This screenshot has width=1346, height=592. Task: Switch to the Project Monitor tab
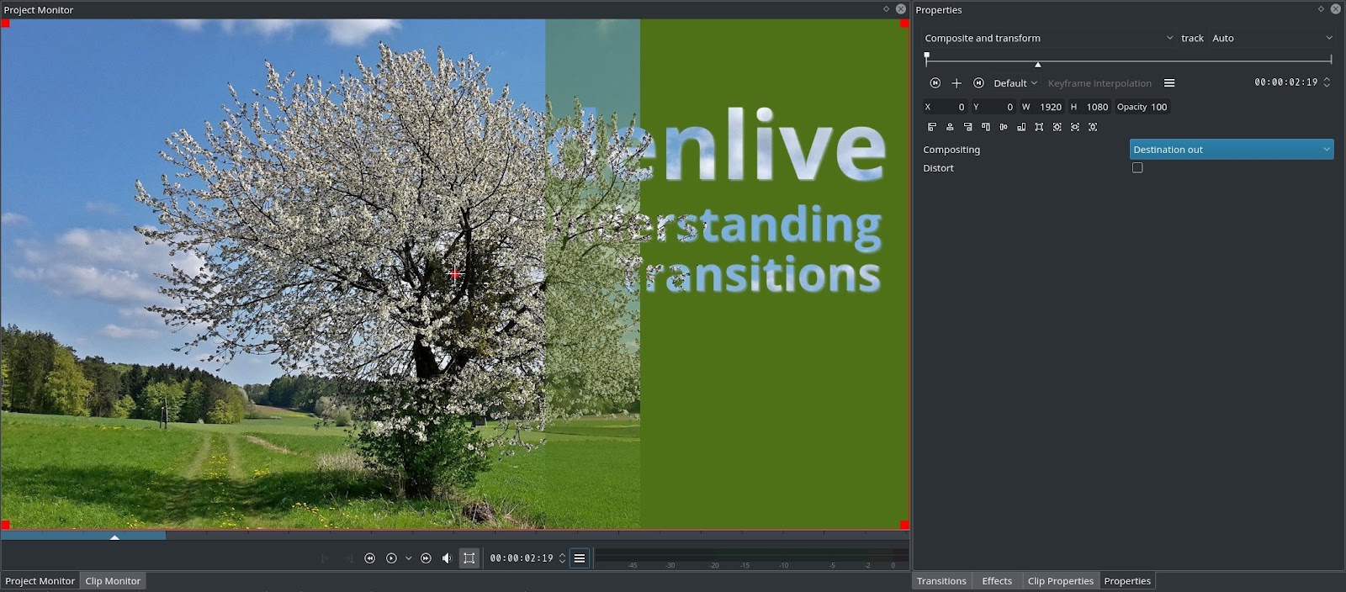coord(40,581)
